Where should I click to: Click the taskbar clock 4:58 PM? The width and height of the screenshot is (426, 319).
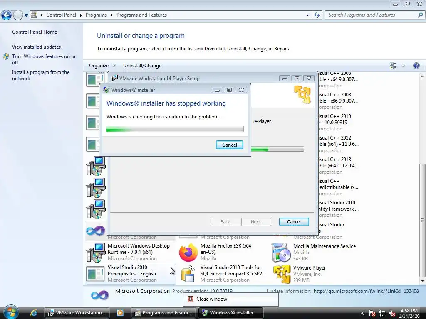409,311
